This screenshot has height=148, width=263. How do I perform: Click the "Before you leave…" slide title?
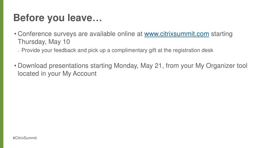pyautogui.click(x=58, y=18)
